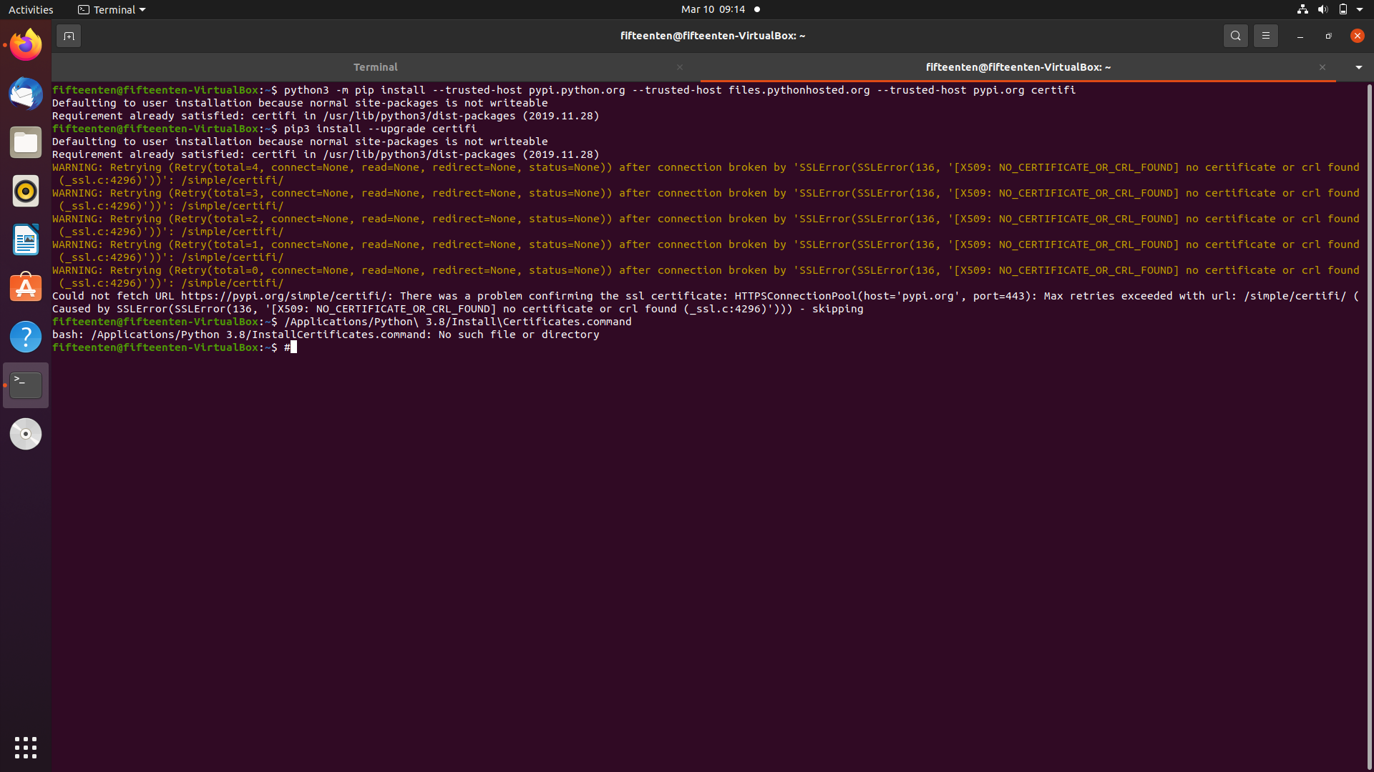Click the DVD disc icon in the dock
Viewport: 1374px width, 772px height.
tap(26, 434)
